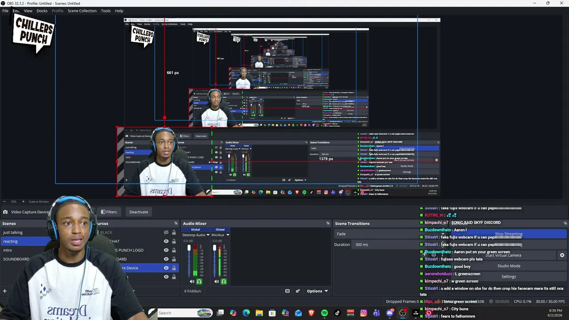Open the Tools menu
The width and height of the screenshot is (569, 320).
(106, 11)
